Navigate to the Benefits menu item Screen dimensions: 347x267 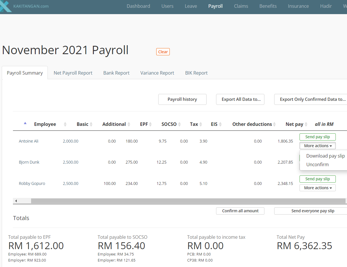point(268,6)
